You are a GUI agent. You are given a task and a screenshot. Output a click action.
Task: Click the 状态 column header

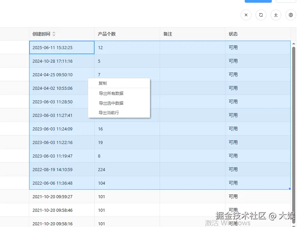pyautogui.click(x=233, y=34)
